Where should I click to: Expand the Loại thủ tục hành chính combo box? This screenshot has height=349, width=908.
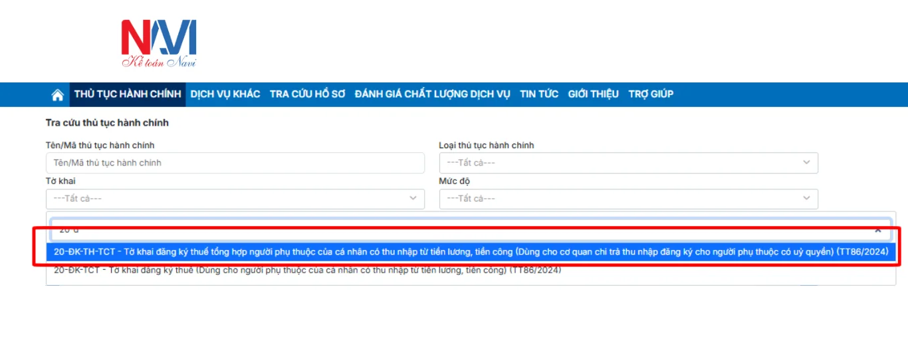click(x=627, y=163)
